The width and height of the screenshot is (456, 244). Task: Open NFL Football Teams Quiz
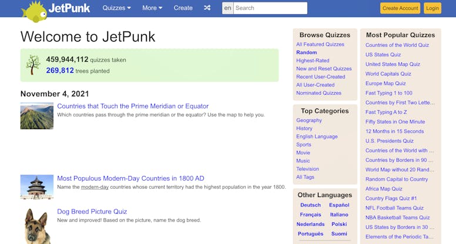point(394,208)
